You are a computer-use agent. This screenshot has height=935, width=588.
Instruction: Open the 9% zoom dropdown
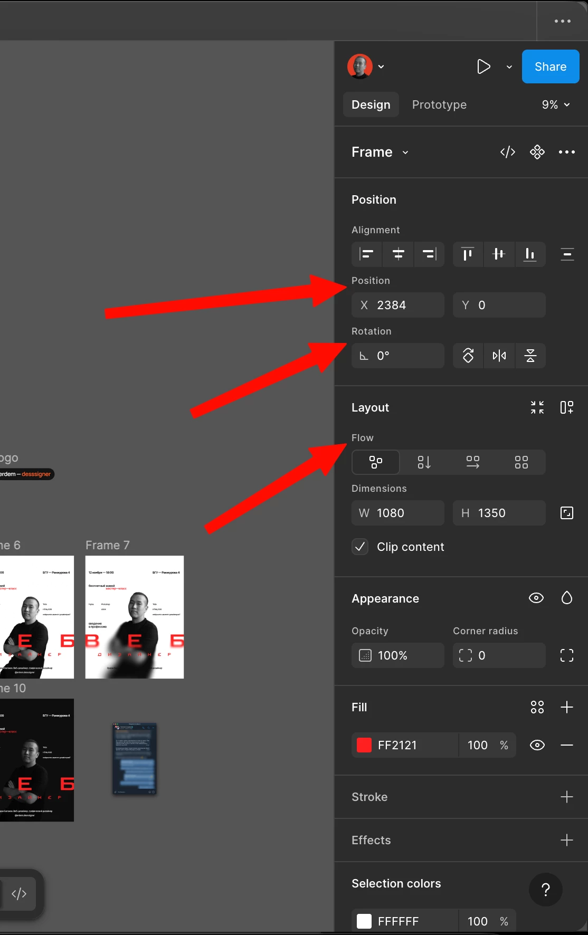pyautogui.click(x=556, y=104)
